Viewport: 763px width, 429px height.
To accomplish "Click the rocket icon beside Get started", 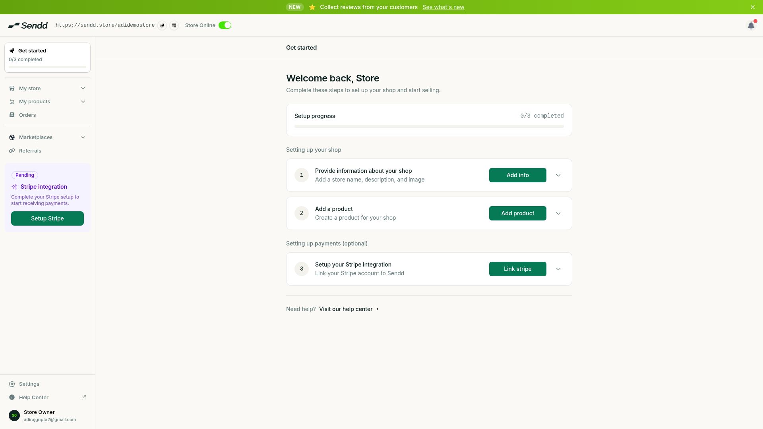I will (12, 51).
